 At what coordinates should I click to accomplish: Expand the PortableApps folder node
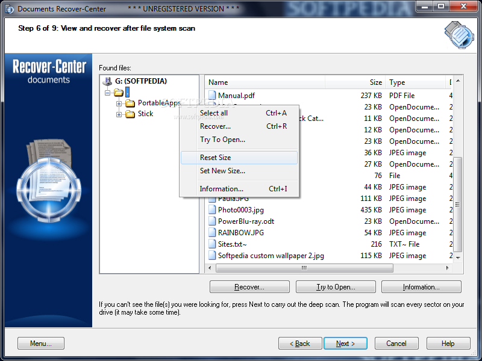[x=119, y=103]
